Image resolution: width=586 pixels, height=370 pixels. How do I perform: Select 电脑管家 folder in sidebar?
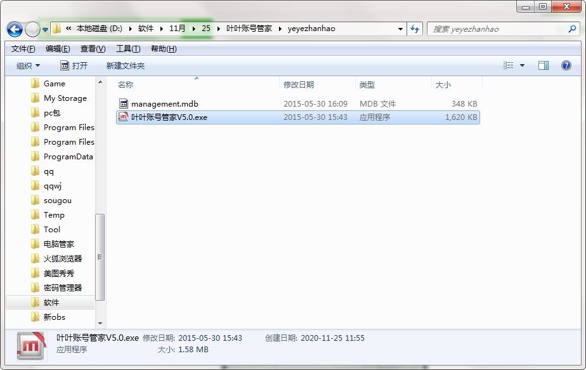tap(59, 244)
